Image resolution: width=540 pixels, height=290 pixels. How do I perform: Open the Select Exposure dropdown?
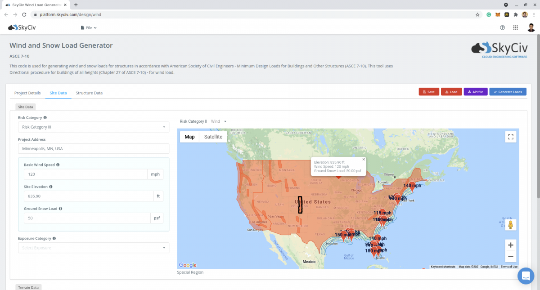[93, 248]
